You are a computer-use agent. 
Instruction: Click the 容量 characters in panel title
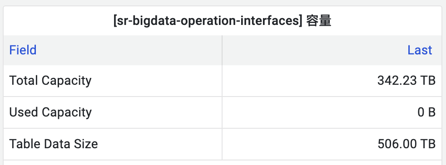319,21
